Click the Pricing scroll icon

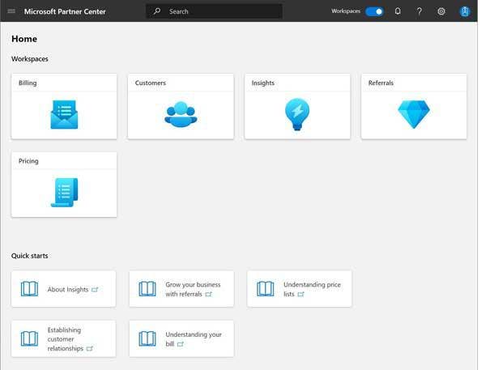coord(64,193)
